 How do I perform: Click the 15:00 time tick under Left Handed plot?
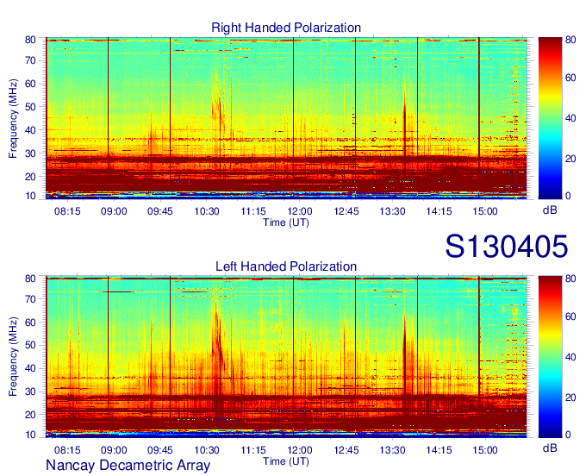(x=485, y=450)
